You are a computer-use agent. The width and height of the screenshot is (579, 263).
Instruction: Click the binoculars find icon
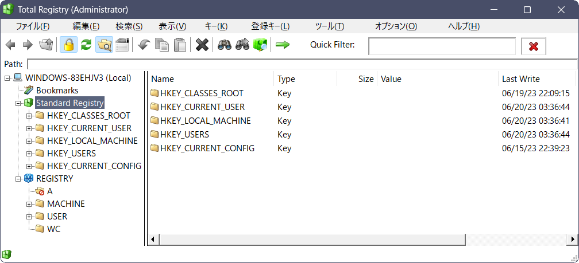coord(225,45)
